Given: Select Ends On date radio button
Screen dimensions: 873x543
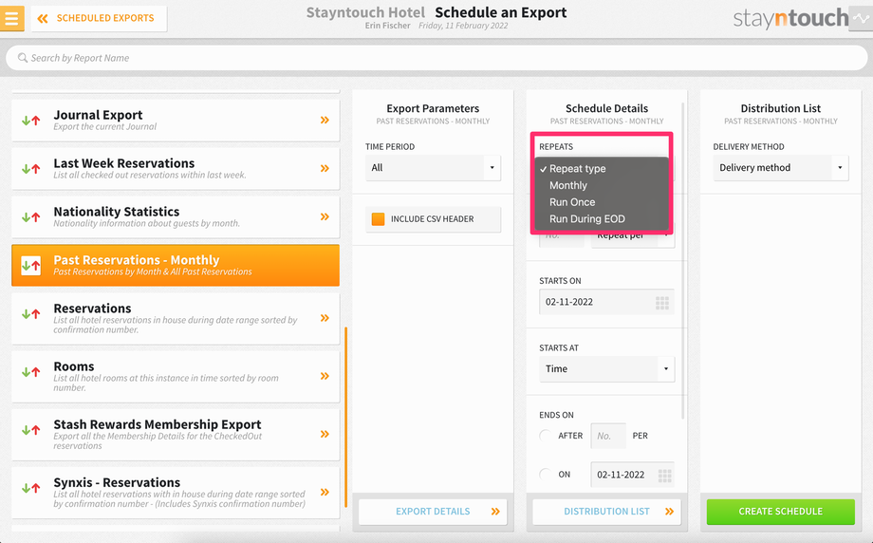Looking at the screenshot, I should coord(546,475).
